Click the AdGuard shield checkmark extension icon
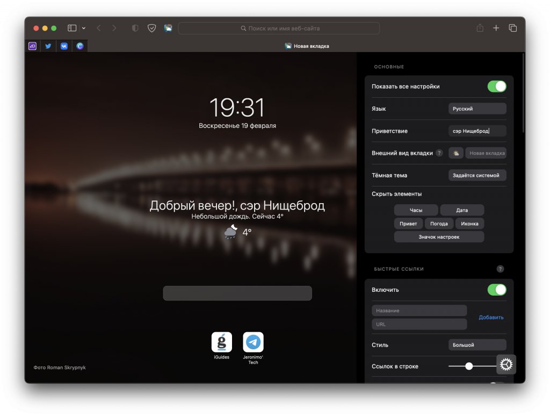550x416 pixels. pos(151,28)
